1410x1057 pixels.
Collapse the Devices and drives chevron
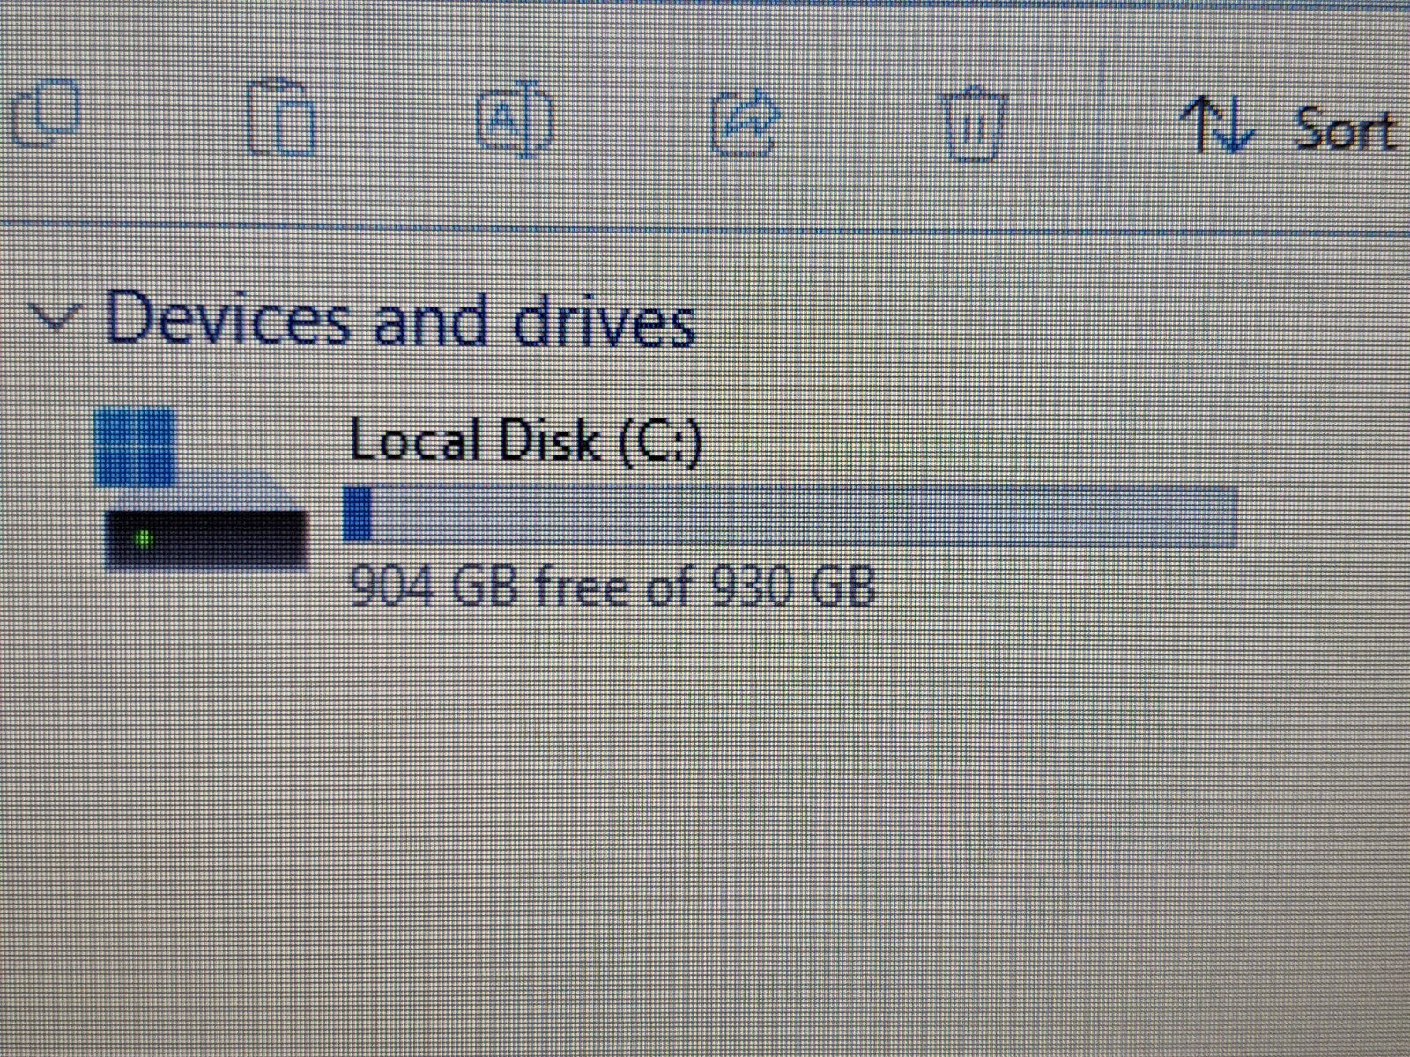[x=55, y=318]
